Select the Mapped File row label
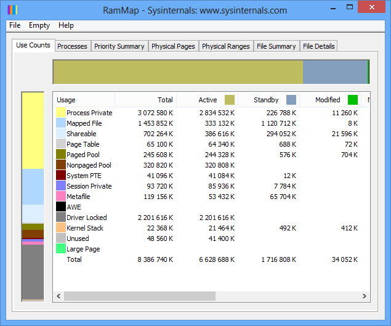This screenshot has width=391, height=326. [x=84, y=123]
